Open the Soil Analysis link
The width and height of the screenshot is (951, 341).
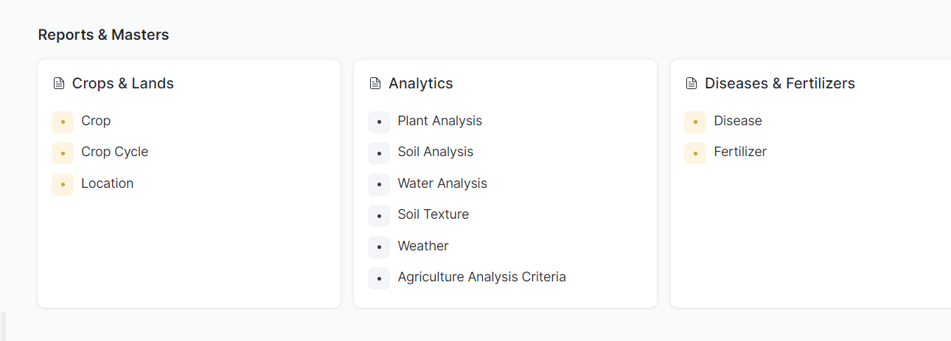tap(435, 152)
